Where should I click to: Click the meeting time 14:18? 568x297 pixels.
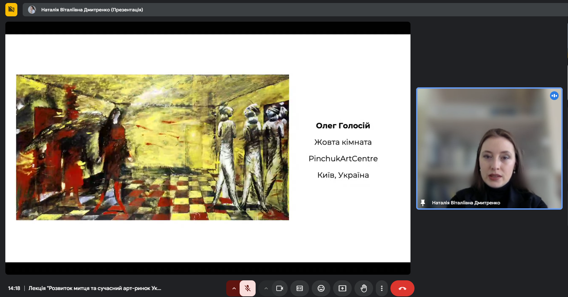(x=14, y=288)
